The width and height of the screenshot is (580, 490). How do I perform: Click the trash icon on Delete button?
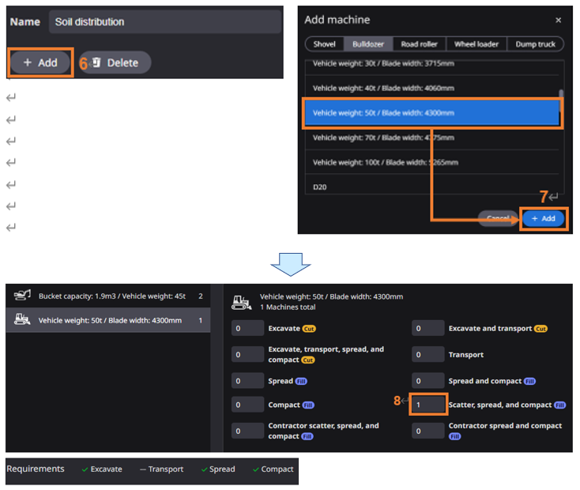(96, 62)
